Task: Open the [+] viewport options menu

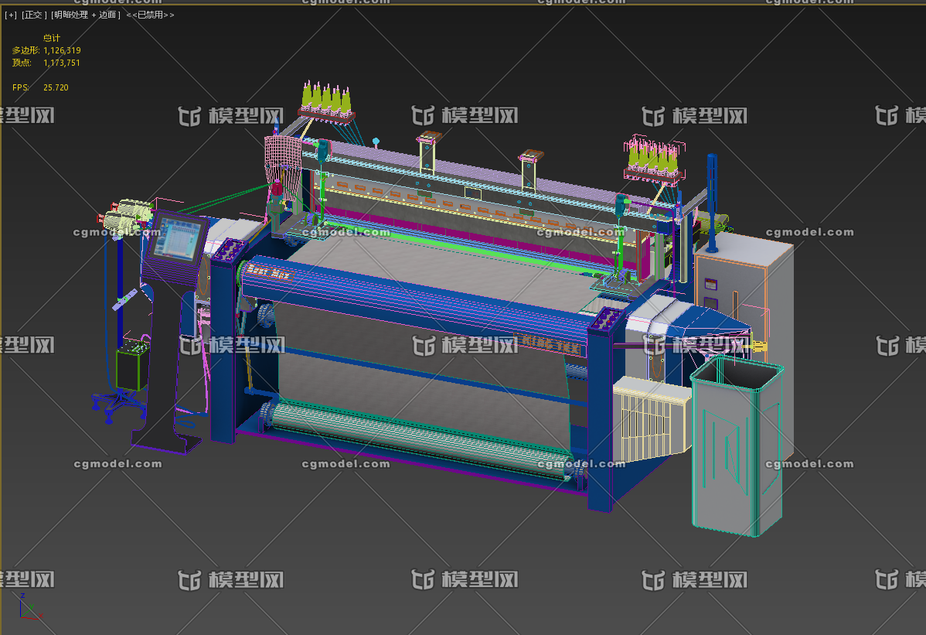Action: pos(11,15)
